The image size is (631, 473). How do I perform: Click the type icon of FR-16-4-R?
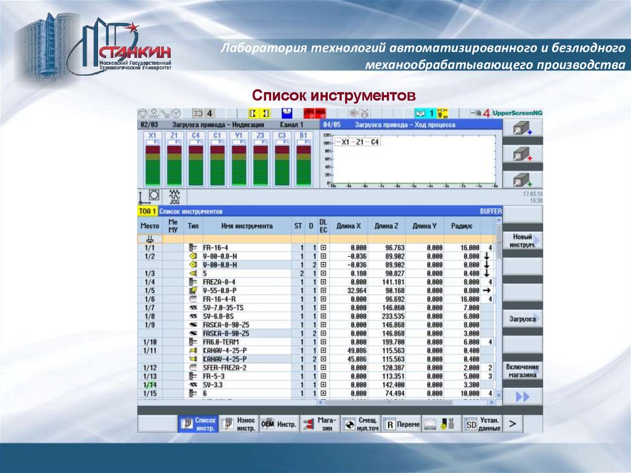point(193,299)
